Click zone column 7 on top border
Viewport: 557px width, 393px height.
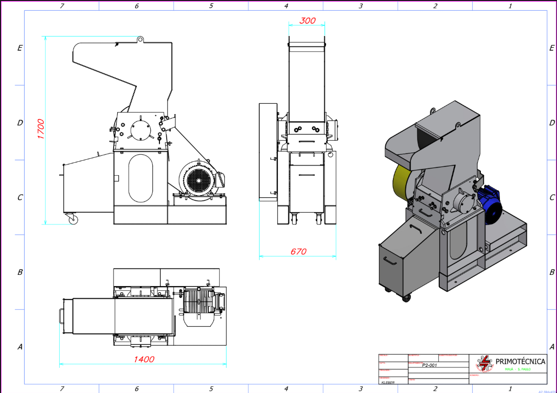point(62,6)
